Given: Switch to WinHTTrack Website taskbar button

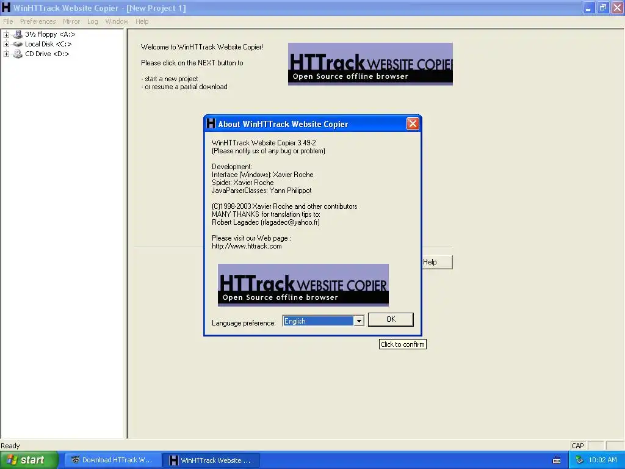Looking at the screenshot, I should click(211, 460).
